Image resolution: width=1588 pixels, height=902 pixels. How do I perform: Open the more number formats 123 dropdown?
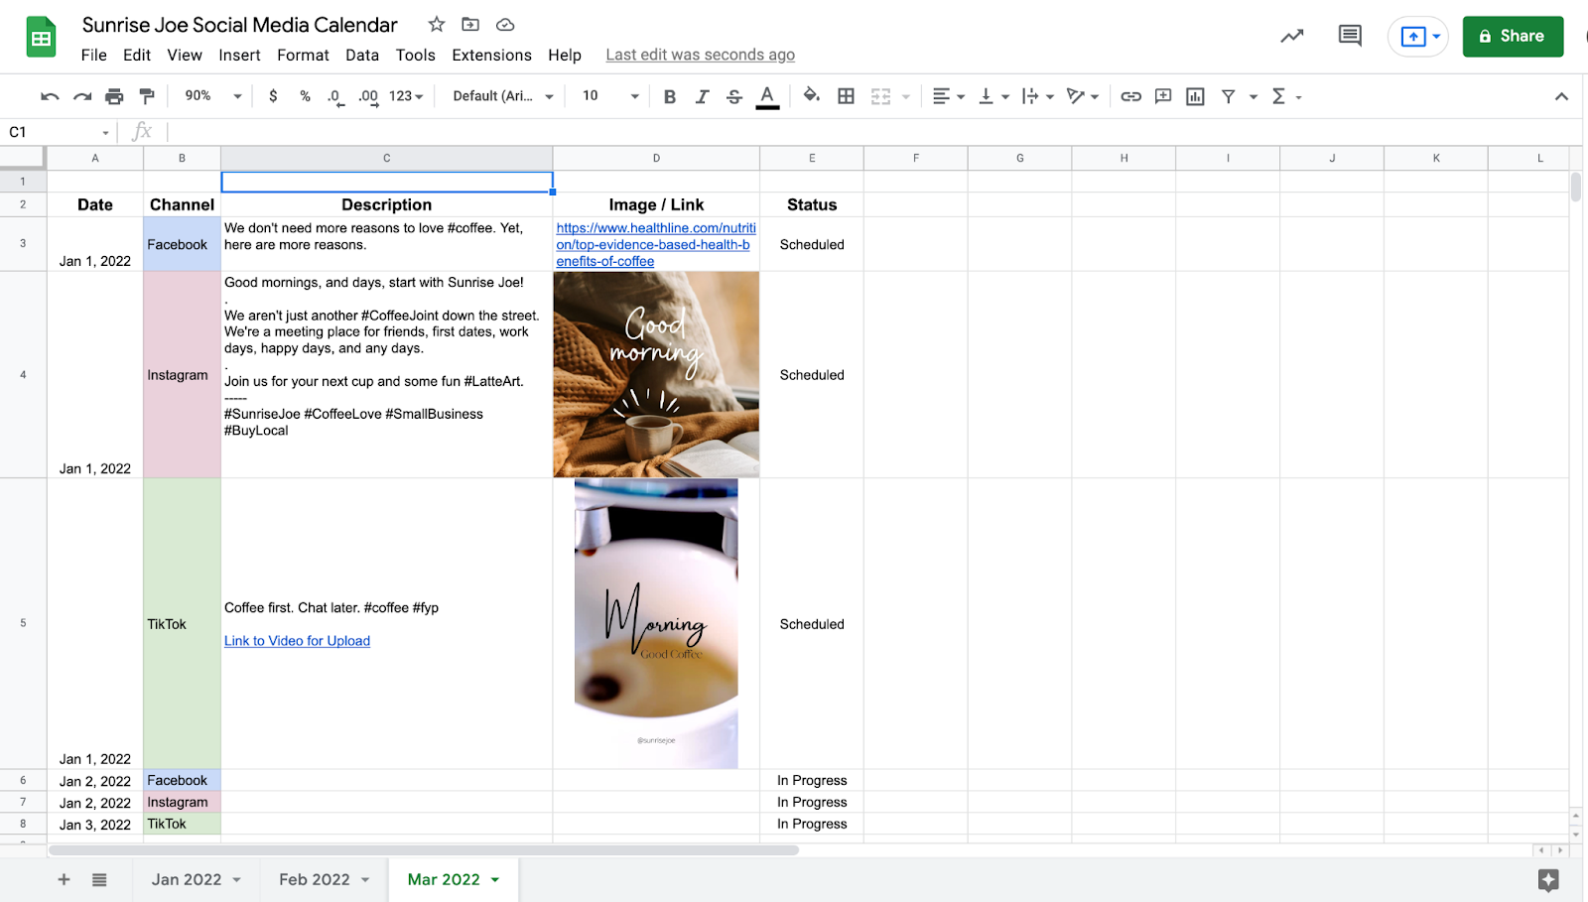[x=406, y=96]
